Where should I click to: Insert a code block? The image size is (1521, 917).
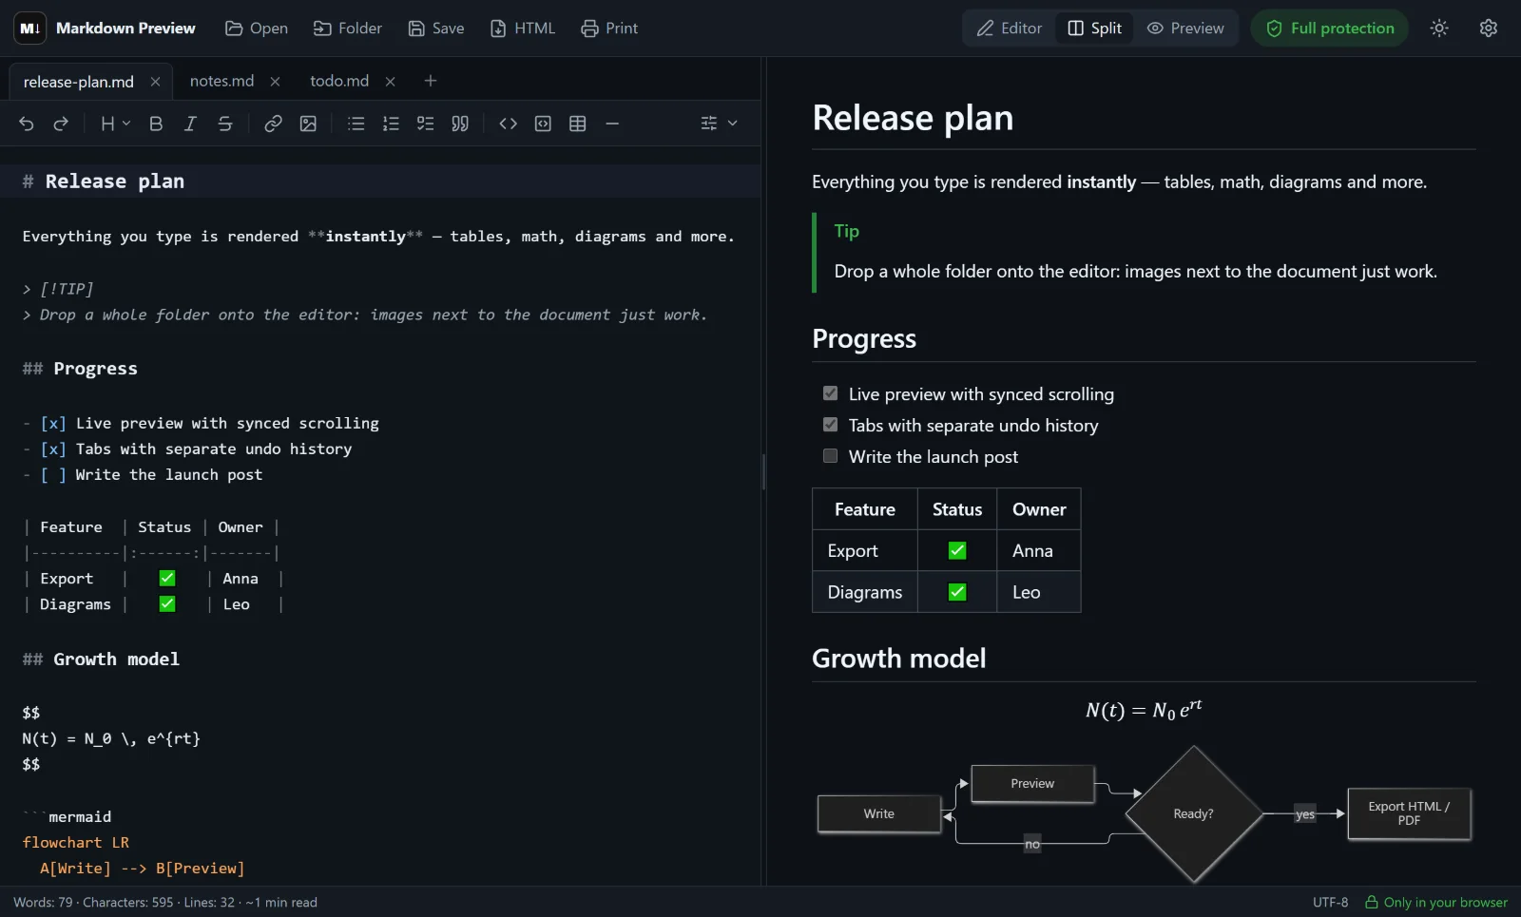543,124
